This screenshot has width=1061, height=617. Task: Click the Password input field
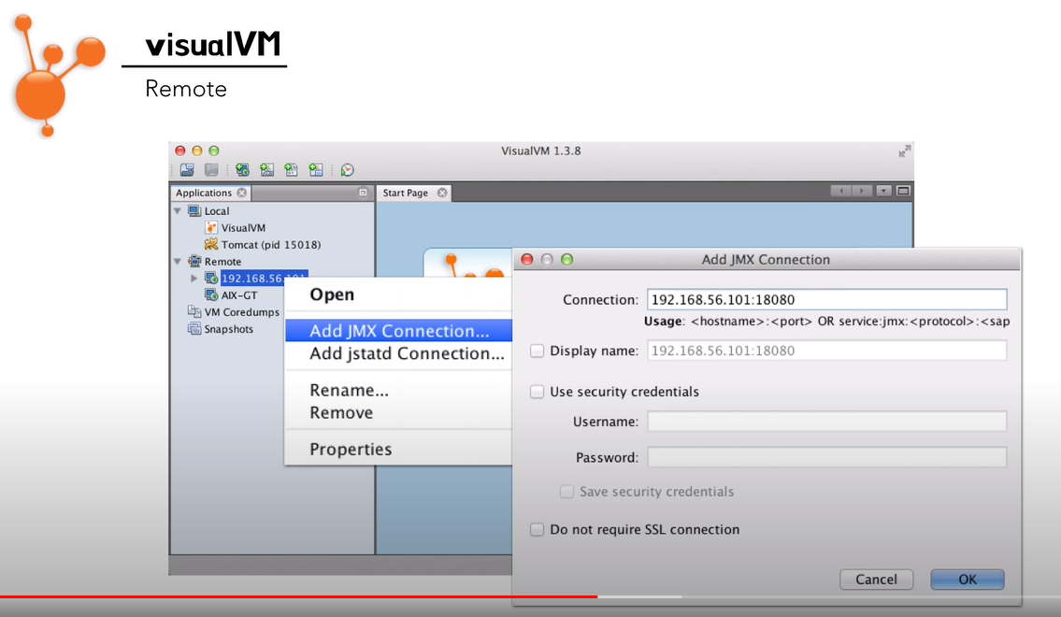(x=827, y=457)
